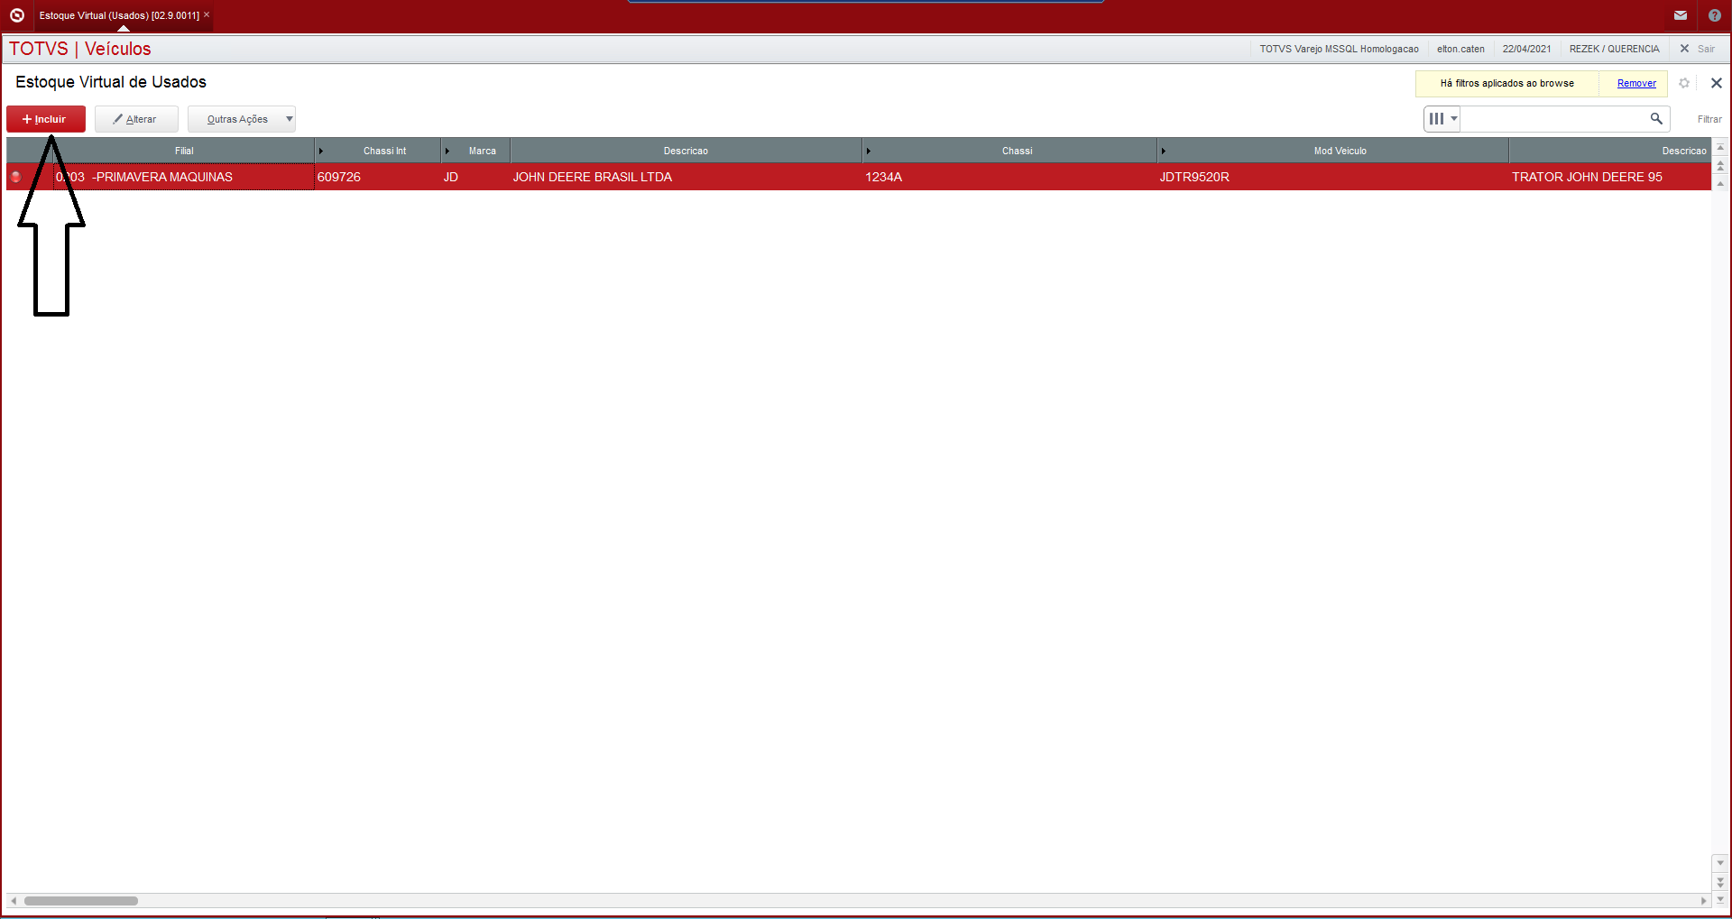Close the Estoque Virtual (Usados) tab

pyautogui.click(x=207, y=14)
